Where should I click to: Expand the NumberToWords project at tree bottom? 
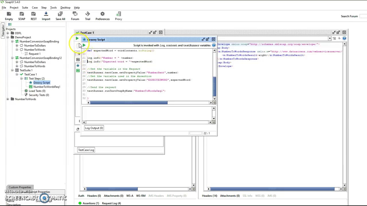[8, 99]
